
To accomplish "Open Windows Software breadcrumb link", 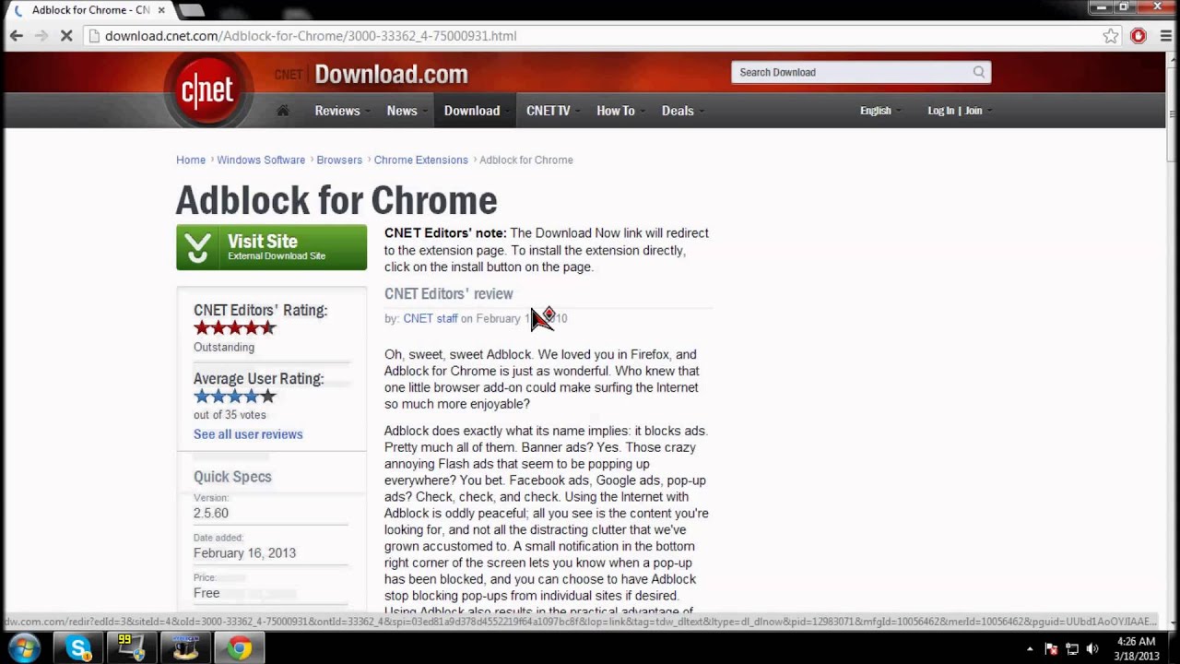I will pos(261,160).
